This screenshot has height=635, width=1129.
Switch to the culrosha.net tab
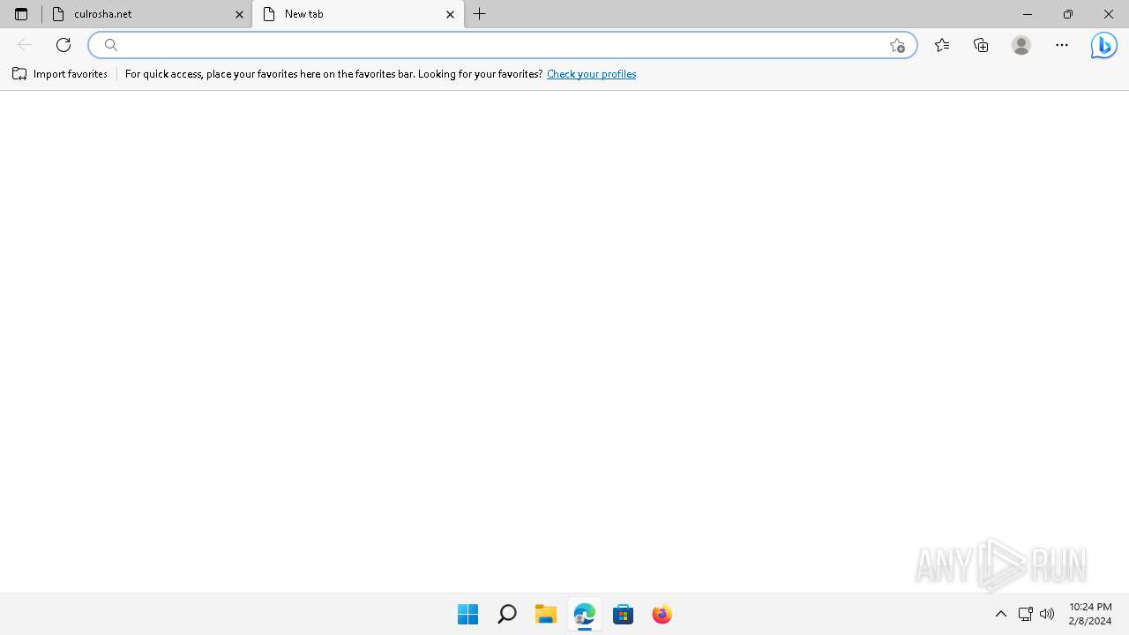(146, 14)
